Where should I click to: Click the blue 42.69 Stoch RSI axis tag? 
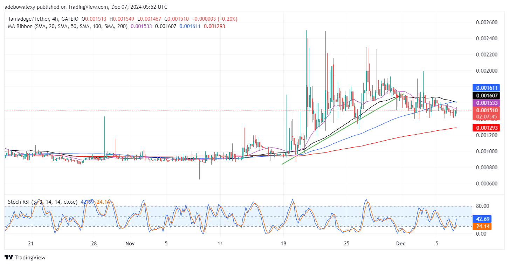click(482, 219)
